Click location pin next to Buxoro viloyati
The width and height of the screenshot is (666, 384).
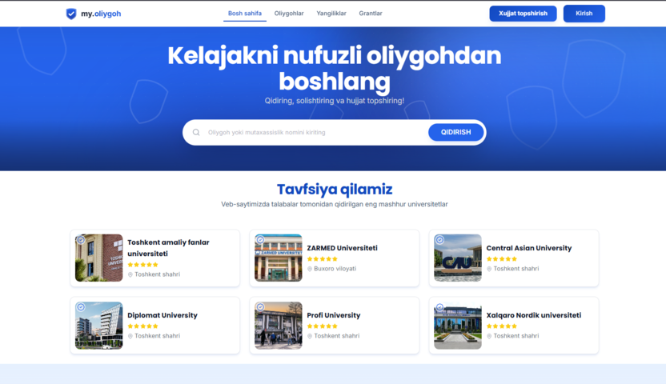pos(310,269)
